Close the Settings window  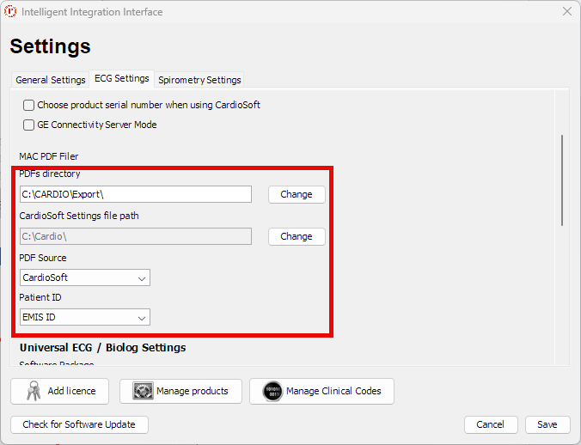pos(566,12)
